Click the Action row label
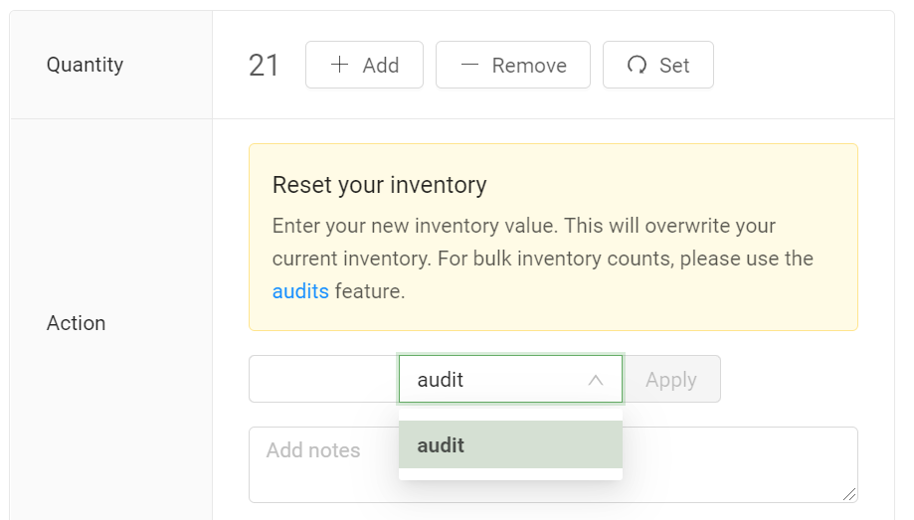Screen dimensions: 914x520 click(77, 323)
